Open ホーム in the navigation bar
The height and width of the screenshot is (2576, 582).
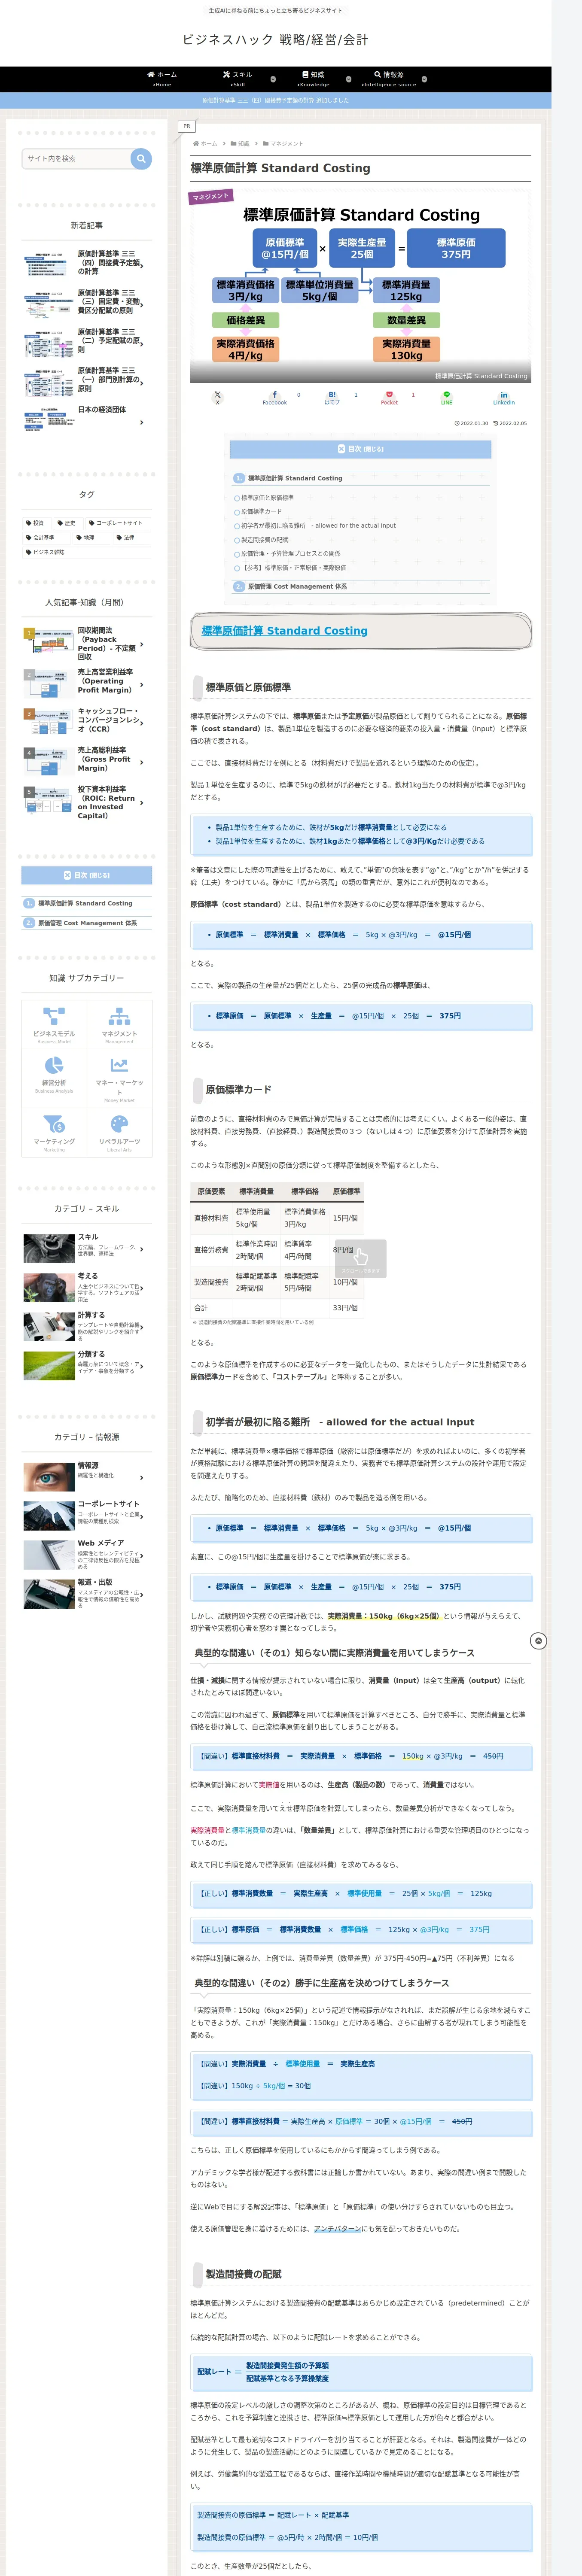point(162,79)
